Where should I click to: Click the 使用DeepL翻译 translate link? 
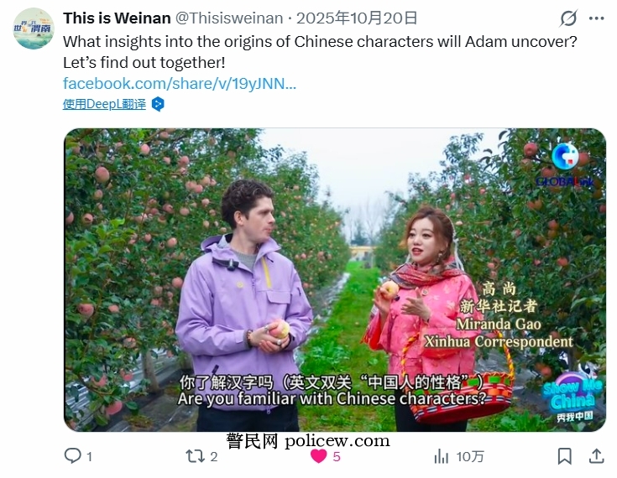pos(104,104)
